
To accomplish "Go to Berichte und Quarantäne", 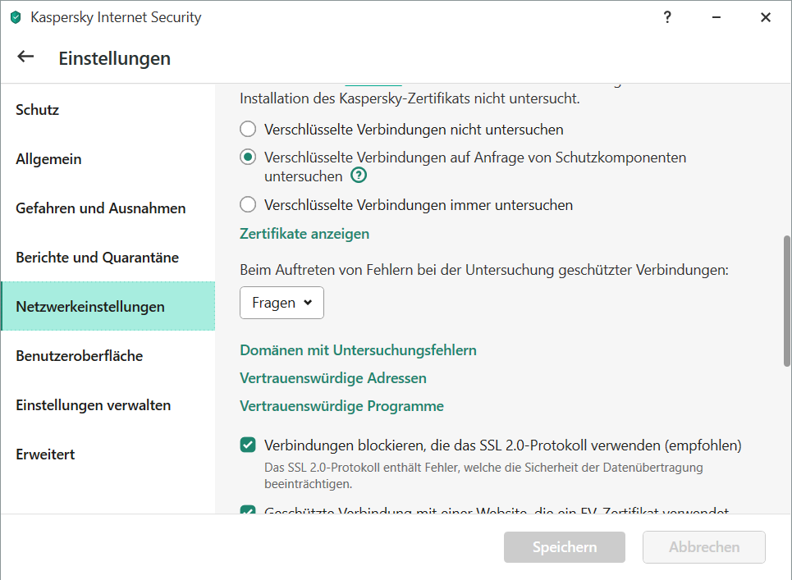I will coord(108,258).
